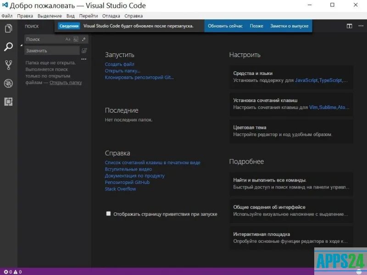The width and height of the screenshot is (367, 275).
Task: Click the warnings count in status bar
Action: (18, 272)
